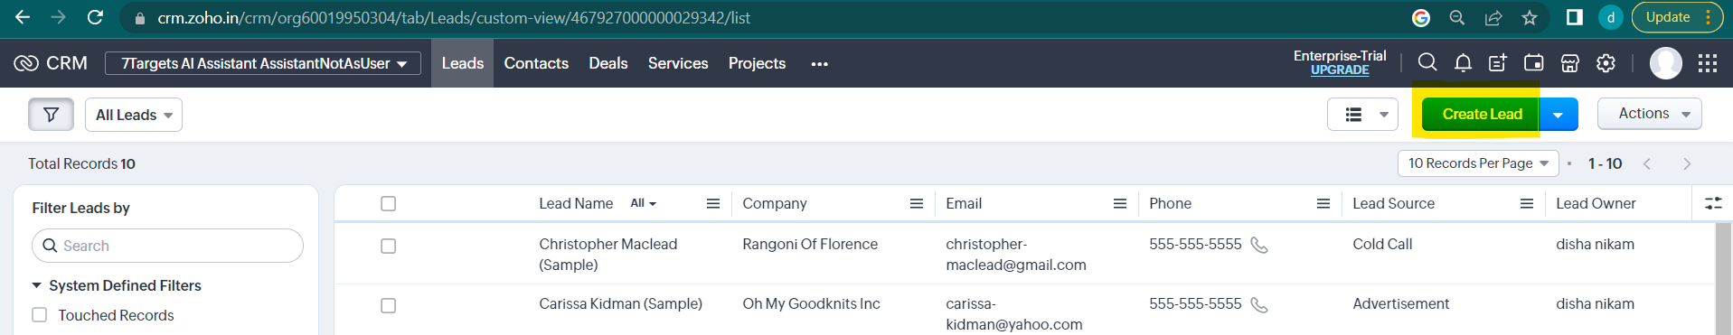
Task: Click UPGRADE link
Action: tap(1340, 70)
